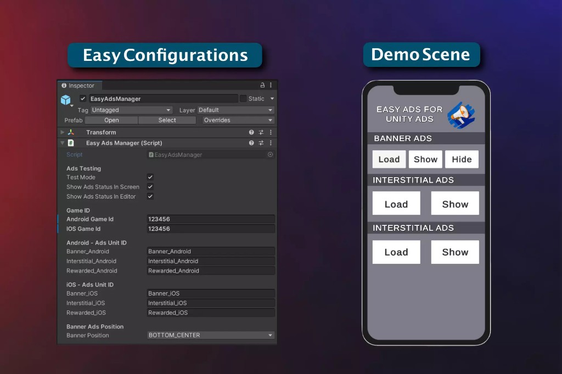Collapse the Easy Ads Manager script component

[63, 143]
